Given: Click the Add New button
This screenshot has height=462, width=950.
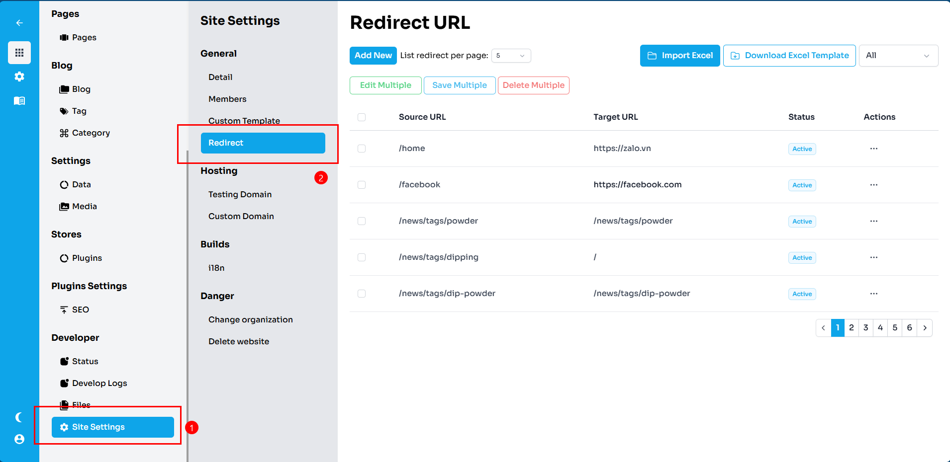Looking at the screenshot, I should pyautogui.click(x=373, y=56).
